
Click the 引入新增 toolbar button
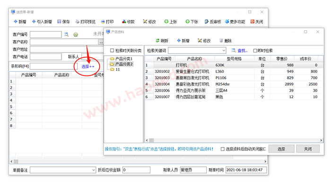(42, 22)
